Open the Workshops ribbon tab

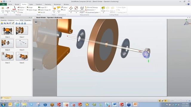click(x=57, y=4)
